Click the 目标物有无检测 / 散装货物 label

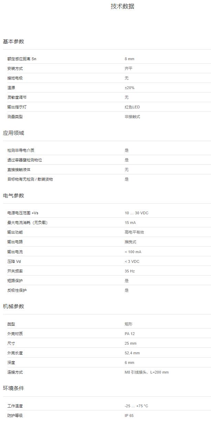point(30,179)
